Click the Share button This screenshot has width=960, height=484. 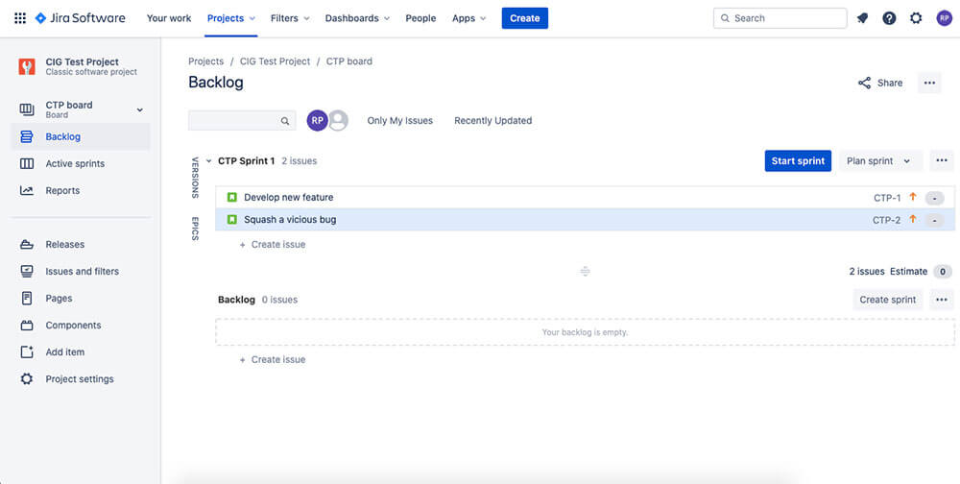[x=880, y=83]
